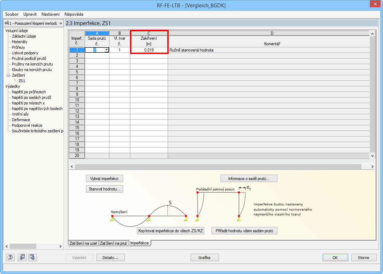Select Klouby na koncích prutu
The width and height of the screenshot is (383, 274).
coord(32,70)
